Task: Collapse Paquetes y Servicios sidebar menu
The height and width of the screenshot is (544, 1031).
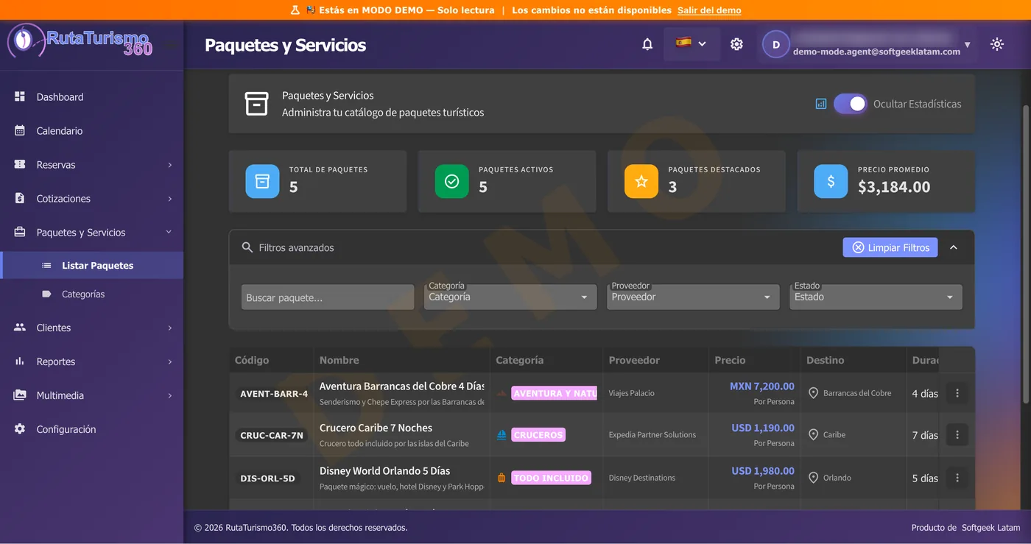Action: pyautogui.click(x=91, y=232)
